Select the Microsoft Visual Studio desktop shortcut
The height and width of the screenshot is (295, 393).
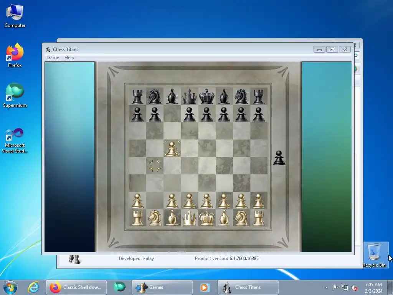point(15,141)
